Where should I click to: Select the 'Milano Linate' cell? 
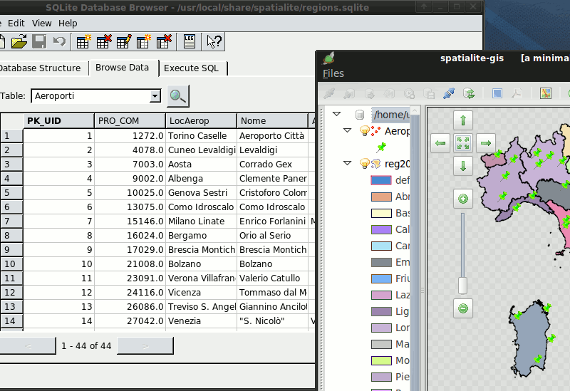pos(201,221)
